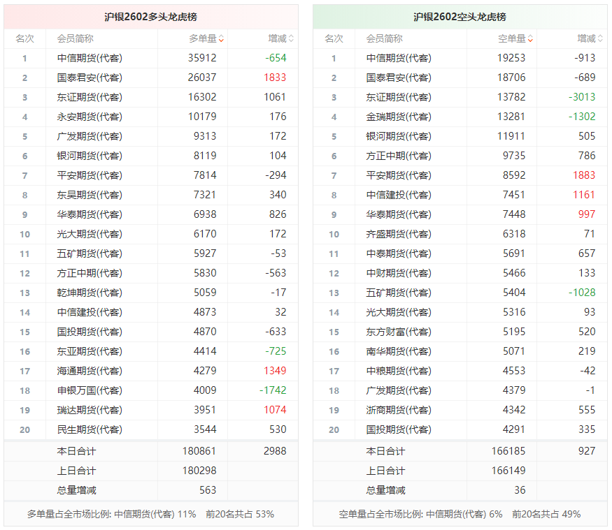Screen dimensions: 612x530
Task: Select 民生期货(代客) row
Action: click(151, 429)
